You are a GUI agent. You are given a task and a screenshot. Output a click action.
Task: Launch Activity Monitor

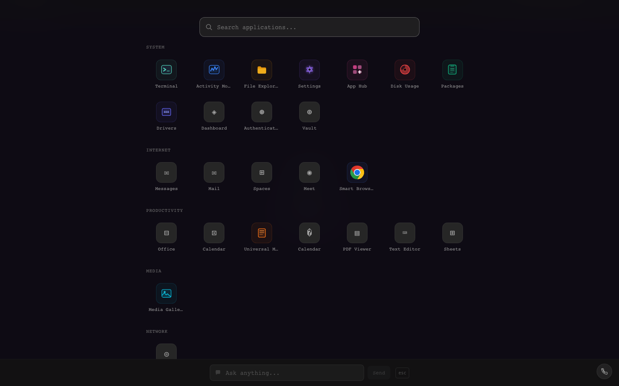[x=214, y=70]
